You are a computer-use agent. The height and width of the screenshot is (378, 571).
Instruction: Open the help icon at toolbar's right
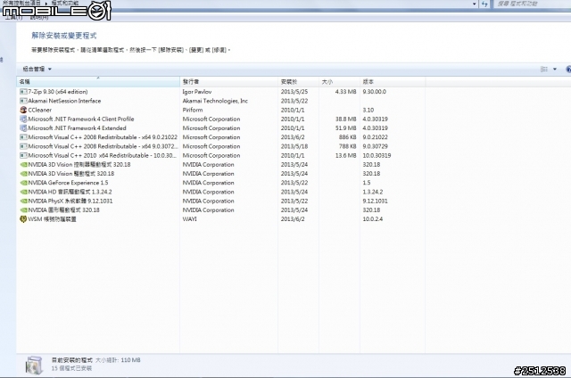click(568, 70)
